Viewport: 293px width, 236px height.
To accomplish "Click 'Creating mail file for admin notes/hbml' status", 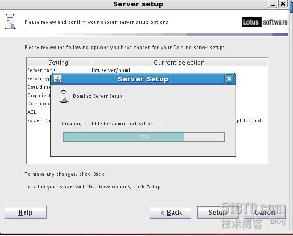I will point(111,124).
